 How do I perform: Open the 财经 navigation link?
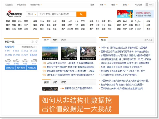8,25
